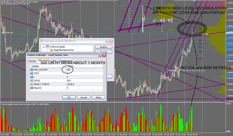233x136 pixels.
Task: Select the Valori di input tab
Action: coord(44,60)
